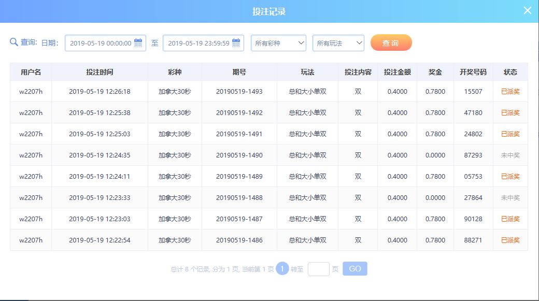Screen dimensions: 539x301
Task: Click the 投注金额 column header
Action: pyautogui.click(x=398, y=72)
